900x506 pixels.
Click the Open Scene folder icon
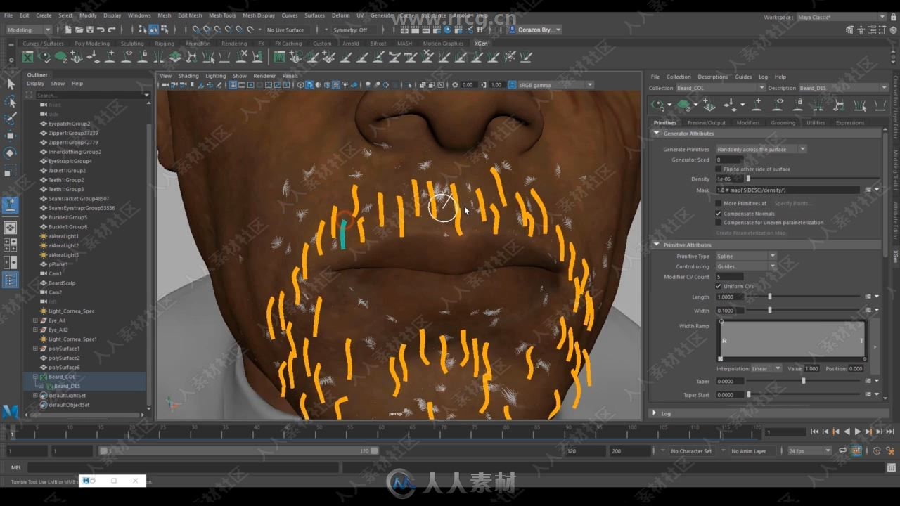(79, 30)
